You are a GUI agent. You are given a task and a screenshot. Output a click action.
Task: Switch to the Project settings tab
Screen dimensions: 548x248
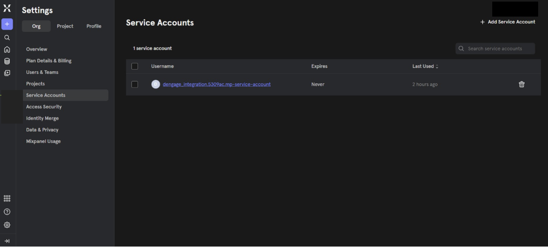(x=65, y=26)
